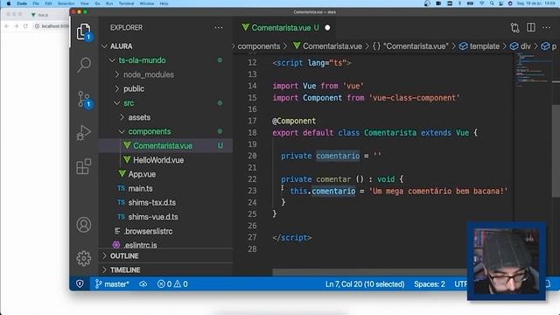Expand the OUTLINE section
Screen dimensions: 560x315
165,256
